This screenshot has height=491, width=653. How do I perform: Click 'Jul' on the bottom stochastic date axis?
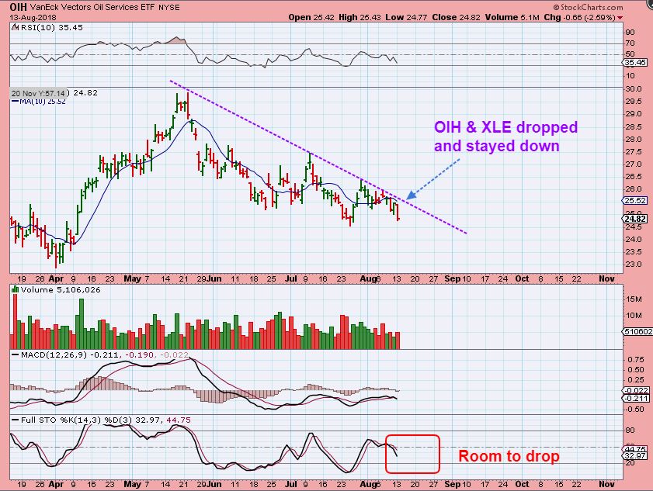(290, 484)
